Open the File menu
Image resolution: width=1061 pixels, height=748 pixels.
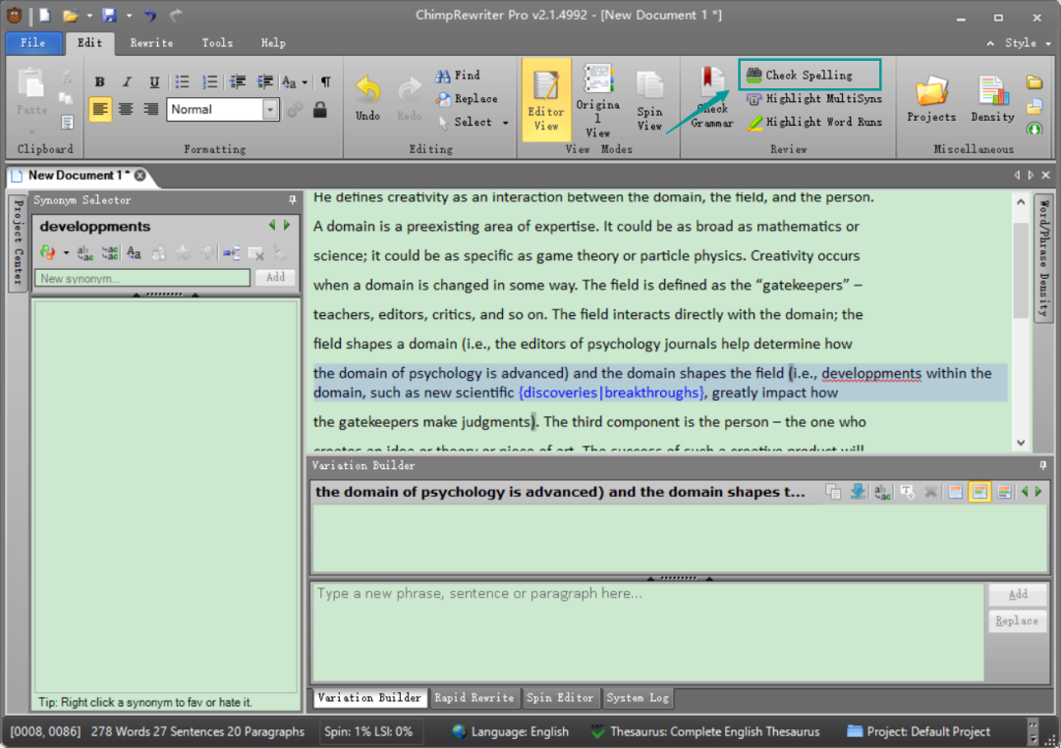(32, 42)
